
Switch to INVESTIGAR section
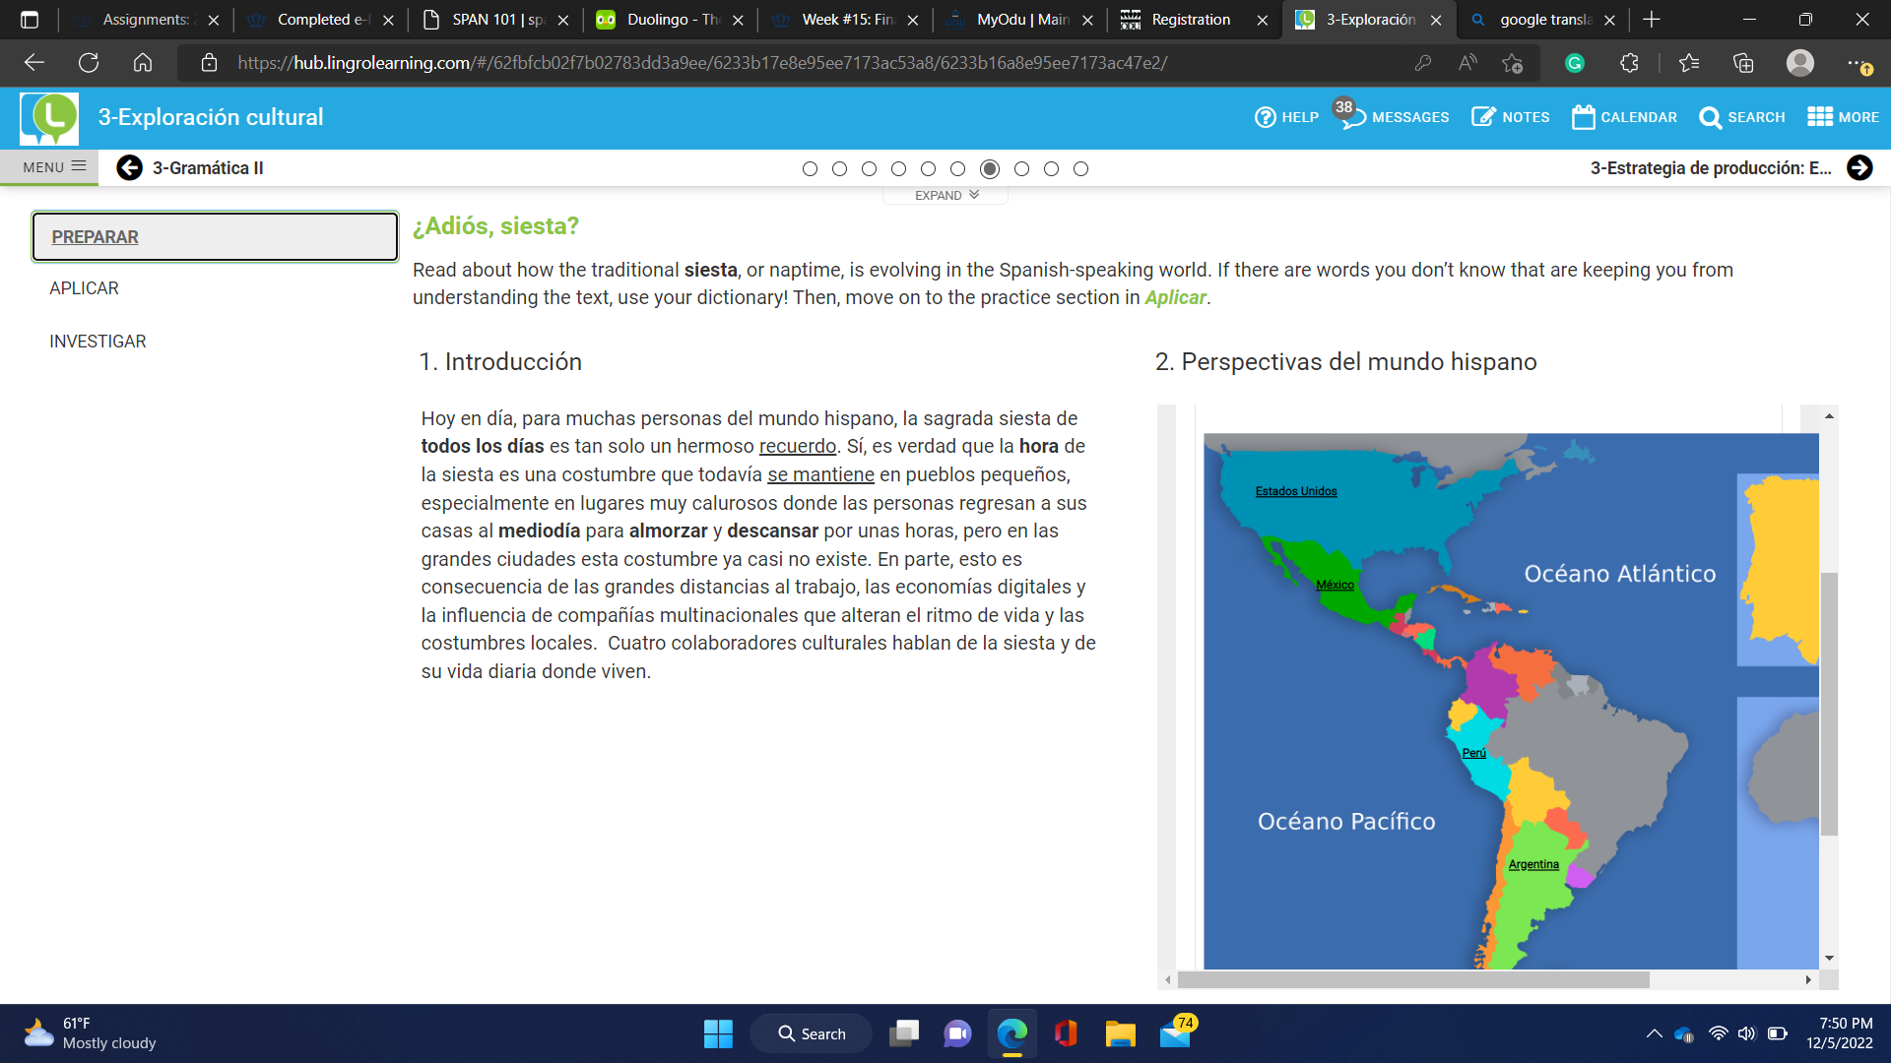click(98, 342)
